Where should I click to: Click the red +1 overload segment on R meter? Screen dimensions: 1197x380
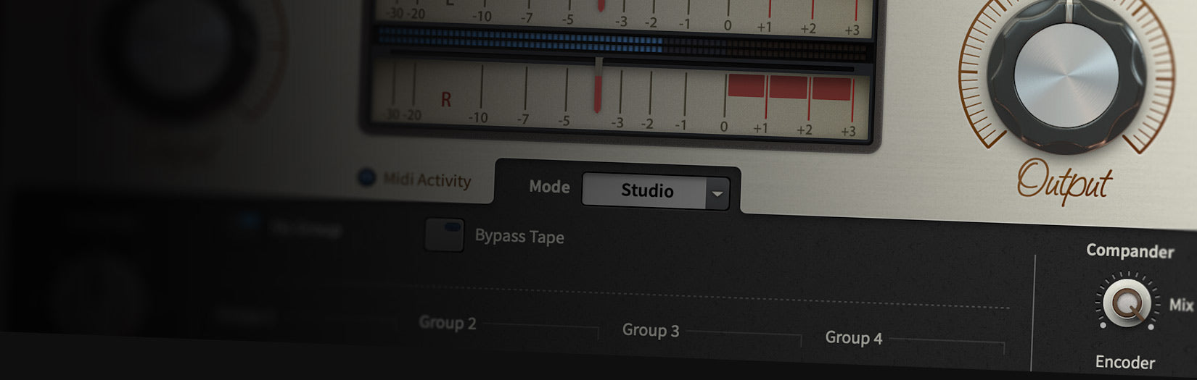tap(745, 85)
